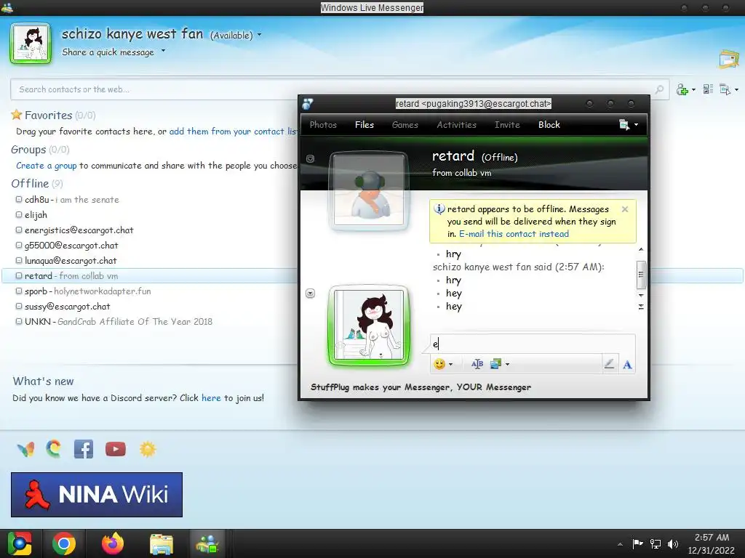
Task: Click the background image icon in chat toolbar
Action: (496, 364)
